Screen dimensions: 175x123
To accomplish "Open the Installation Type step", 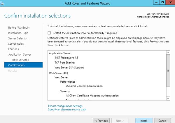I will click(18, 33).
